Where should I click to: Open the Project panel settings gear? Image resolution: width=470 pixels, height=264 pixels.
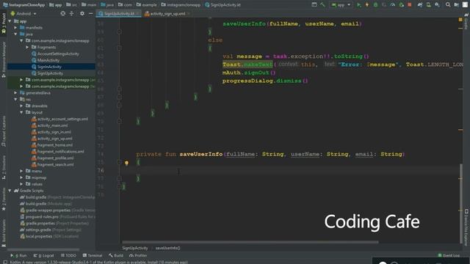pyautogui.click(x=82, y=13)
